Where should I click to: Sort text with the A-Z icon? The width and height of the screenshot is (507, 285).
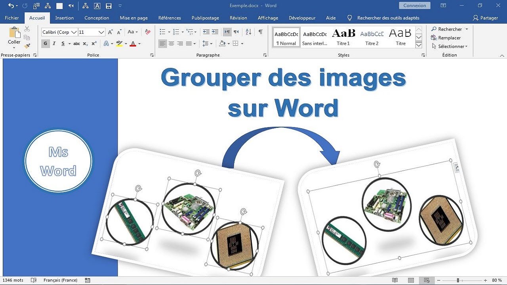[248, 32]
